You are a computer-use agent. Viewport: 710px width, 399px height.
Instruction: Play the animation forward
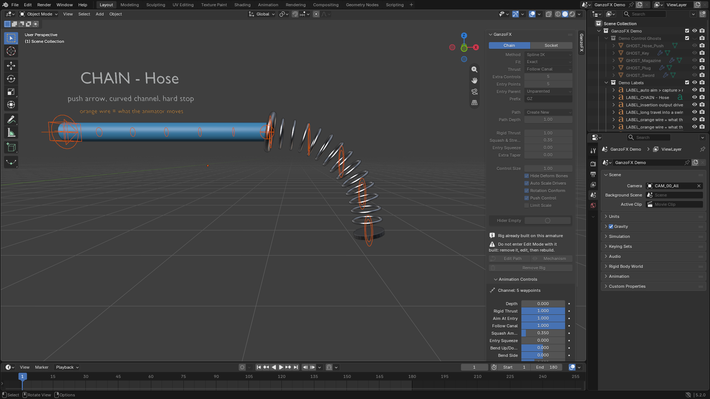pos(281,367)
